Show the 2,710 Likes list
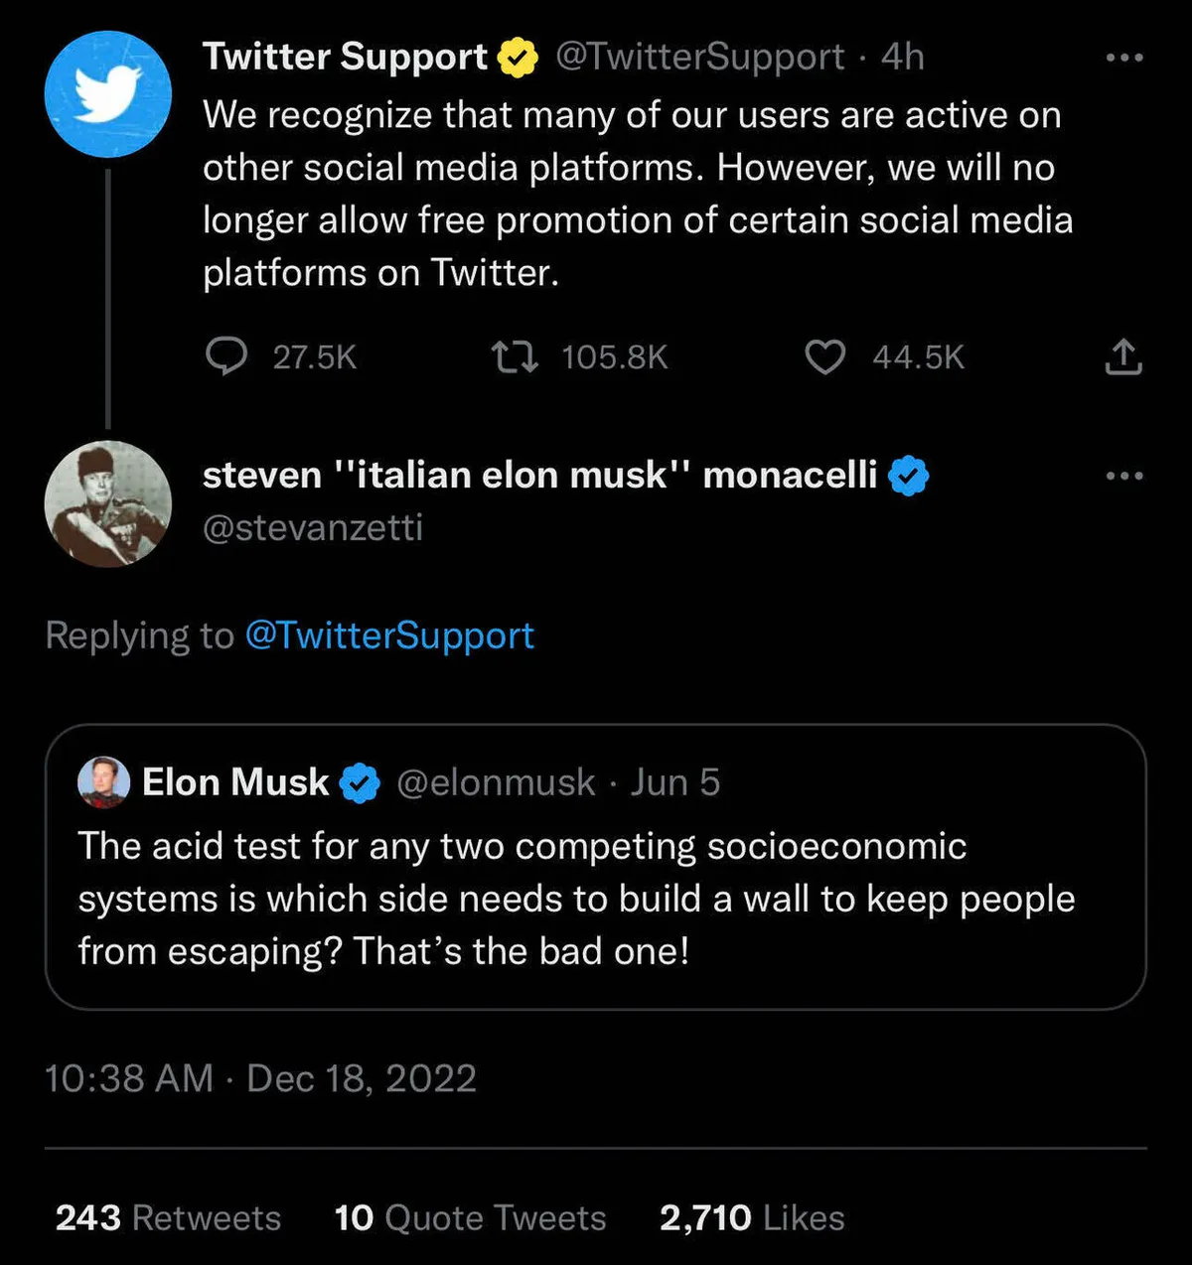Image resolution: width=1192 pixels, height=1265 pixels. point(752,1217)
